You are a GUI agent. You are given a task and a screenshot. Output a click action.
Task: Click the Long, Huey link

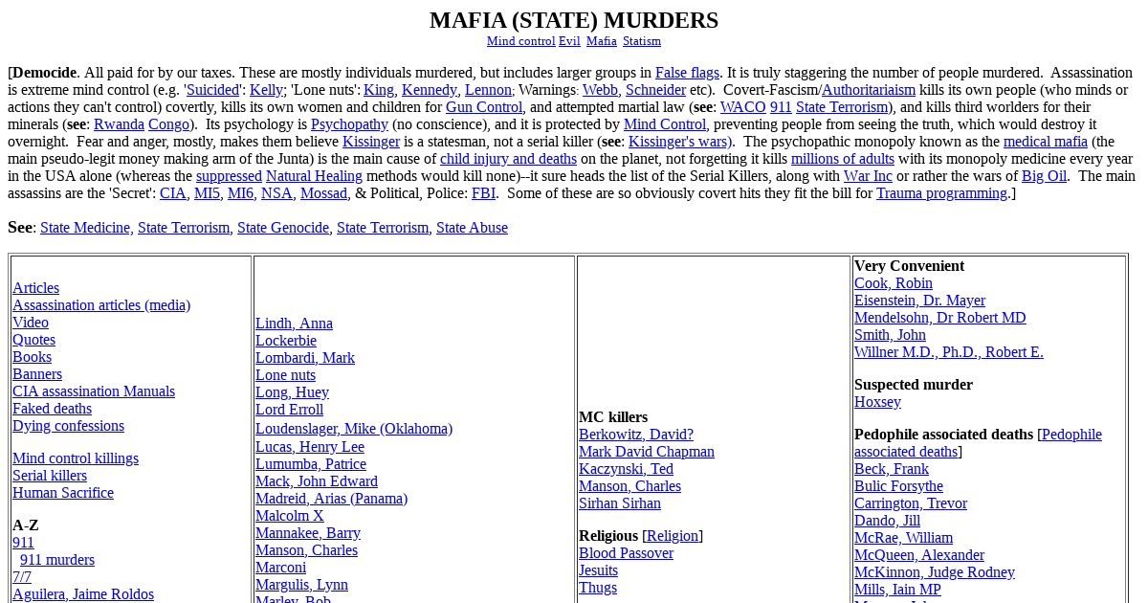click(292, 392)
